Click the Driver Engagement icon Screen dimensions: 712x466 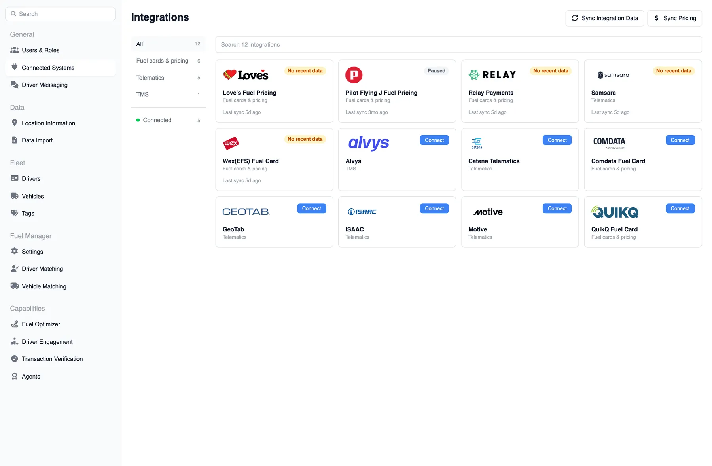[x=15, y=341]
